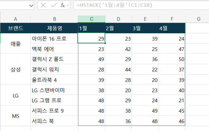Select 4월 value 46 for 서피스 북
Viewport: 209px width, 131px height.
click(x=172, y=121)
